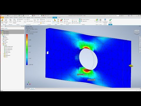Click the Sign In button
This screenshot has width=141, height=106.
point(121,16)
